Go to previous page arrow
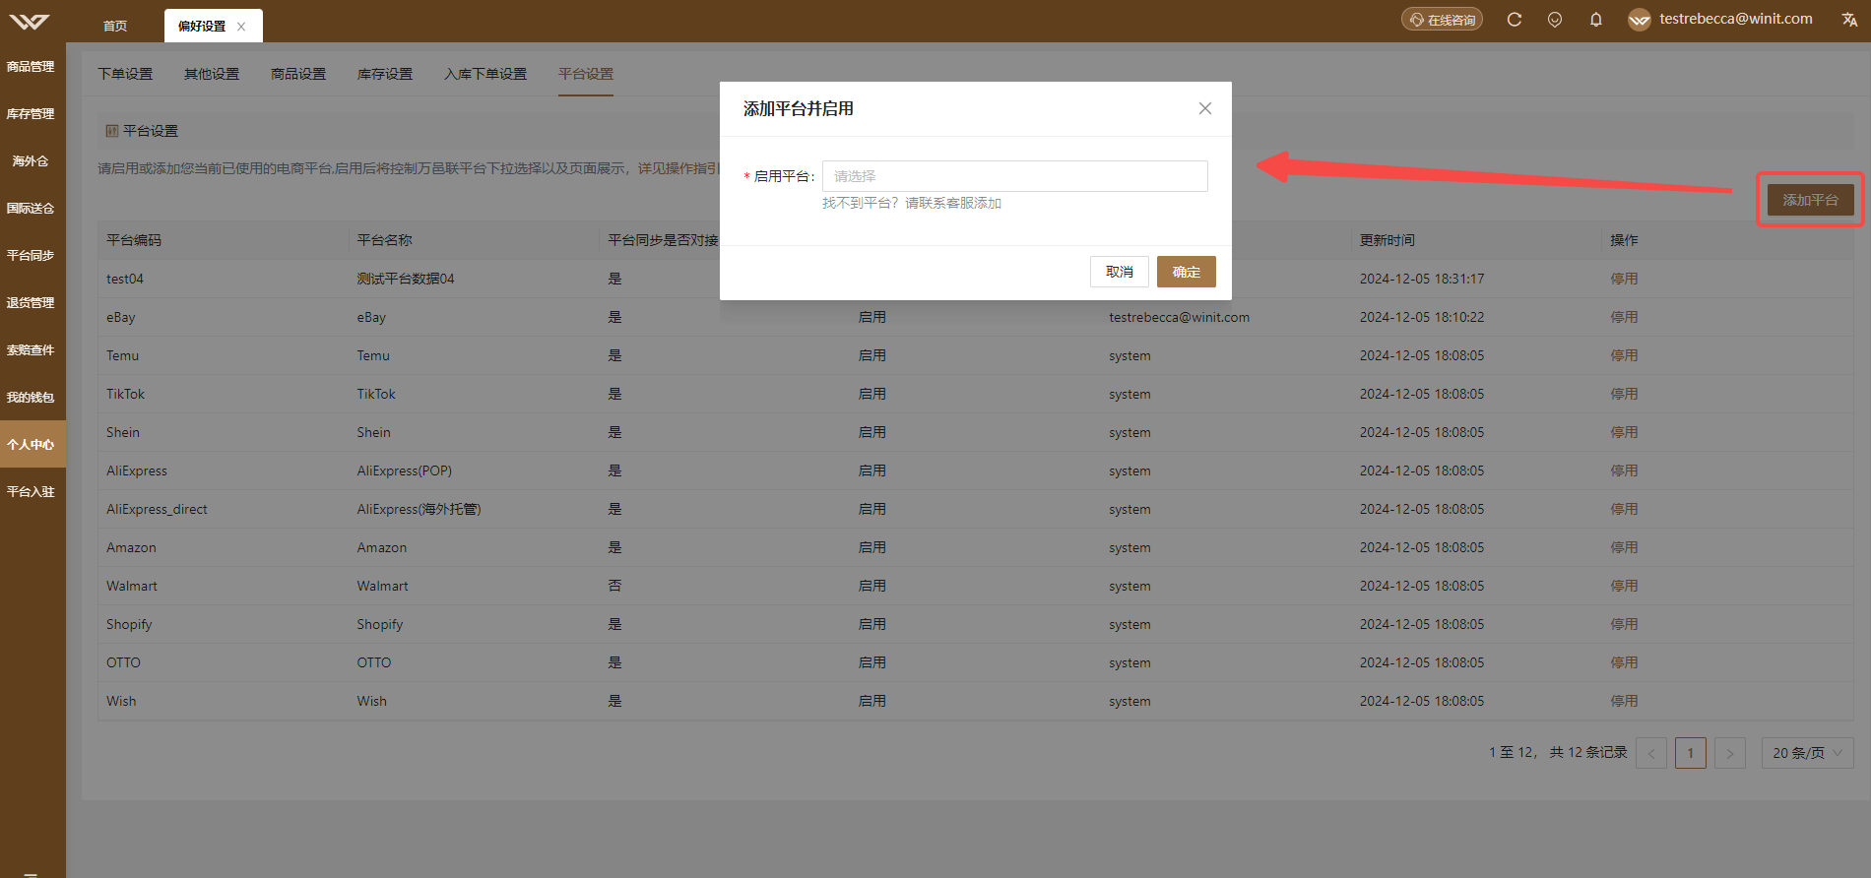1871x878 pixels. click(x=1651, y=753)
